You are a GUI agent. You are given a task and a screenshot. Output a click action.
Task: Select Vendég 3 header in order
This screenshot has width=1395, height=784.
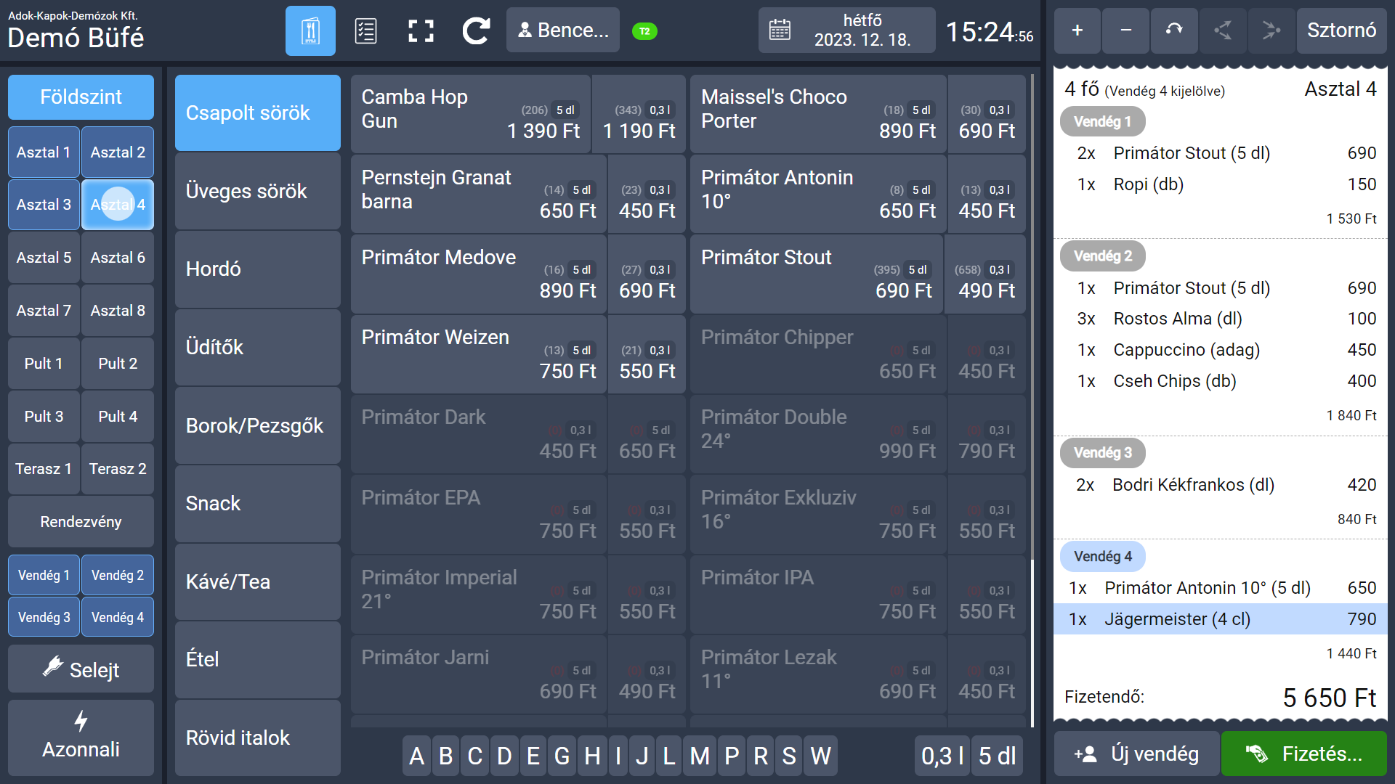1102,452
